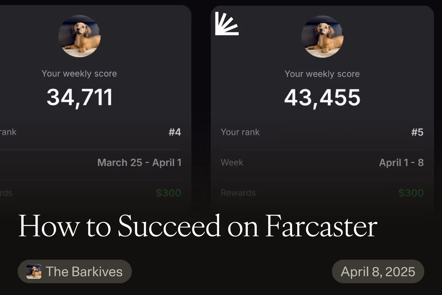Viewport: 442px width, 295px height.
Task: Select the 43,455 weekly score
Action: pyautogui.click(x=322, y=97)
